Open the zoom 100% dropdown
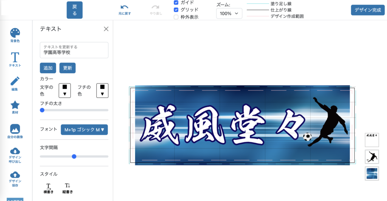The image size is (387, 201). click(229, 14)
